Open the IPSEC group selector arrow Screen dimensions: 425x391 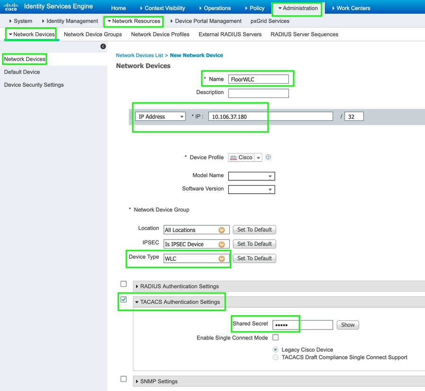click(222, 244)
